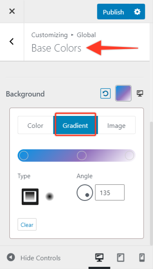Click the Clear gradient button
The image size is (153, 269).
27,224
